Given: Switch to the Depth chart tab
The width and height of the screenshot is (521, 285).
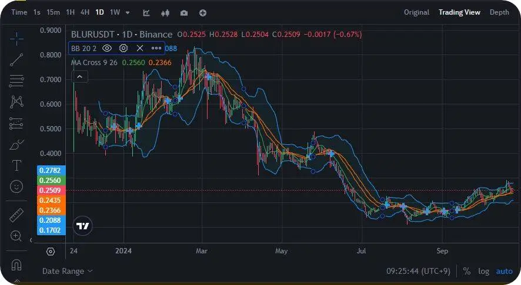Looking at the screenshot, I should (499, 12).
